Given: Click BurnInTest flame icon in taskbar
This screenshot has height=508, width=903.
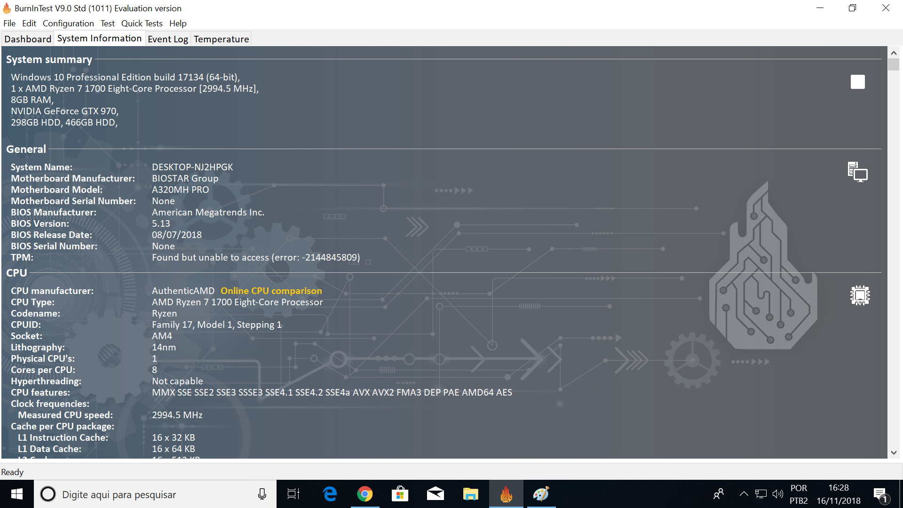Looking at the screenshot, I should point(506,494).
